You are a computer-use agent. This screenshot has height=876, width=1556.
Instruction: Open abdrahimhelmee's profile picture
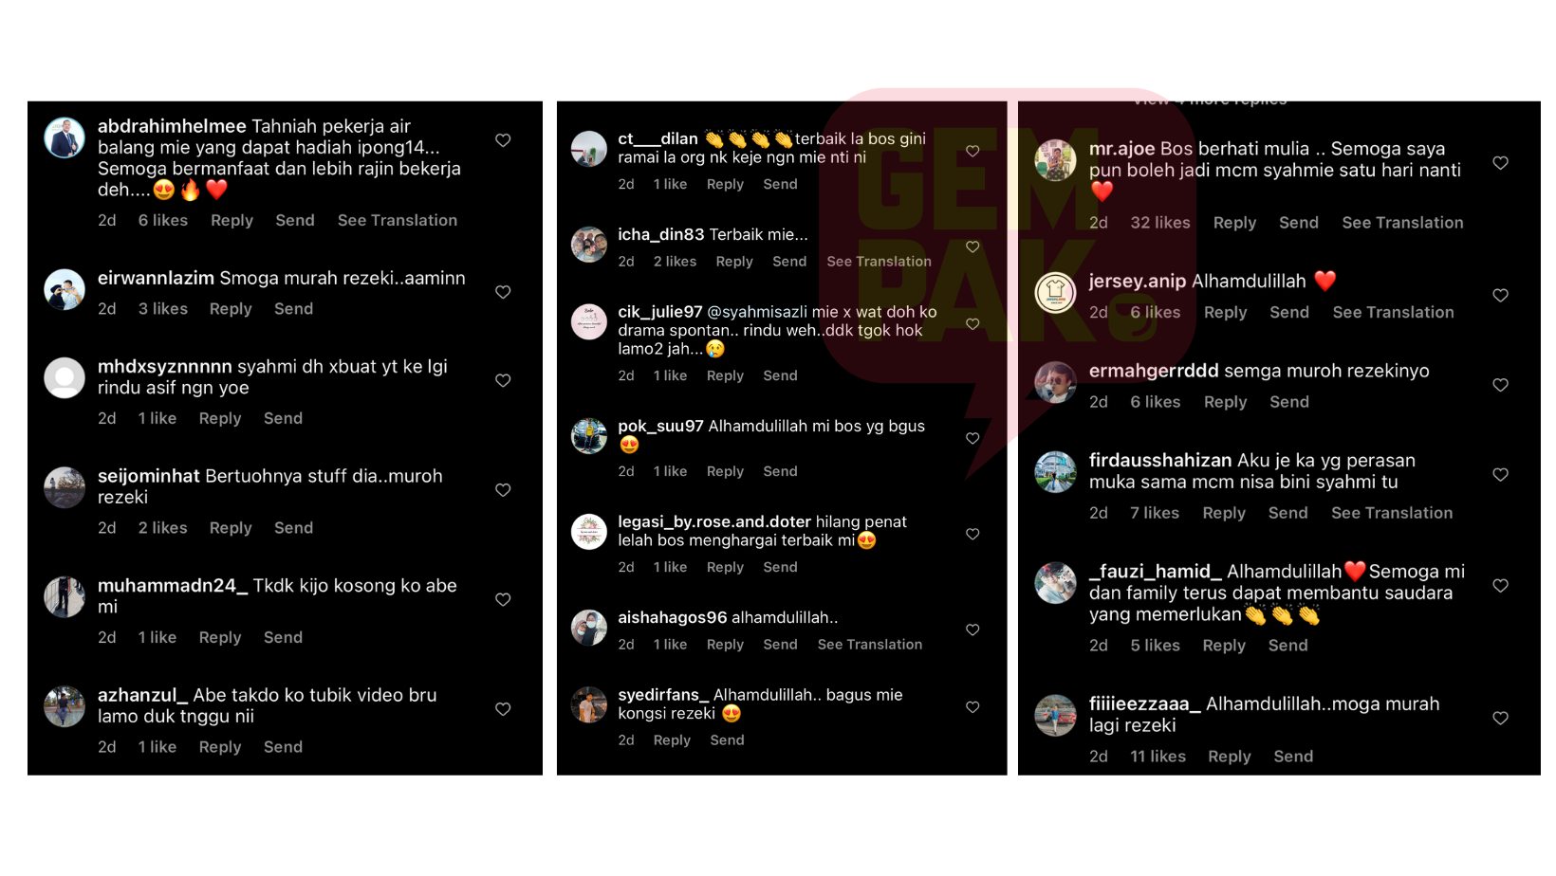click(x=65, y=138)
